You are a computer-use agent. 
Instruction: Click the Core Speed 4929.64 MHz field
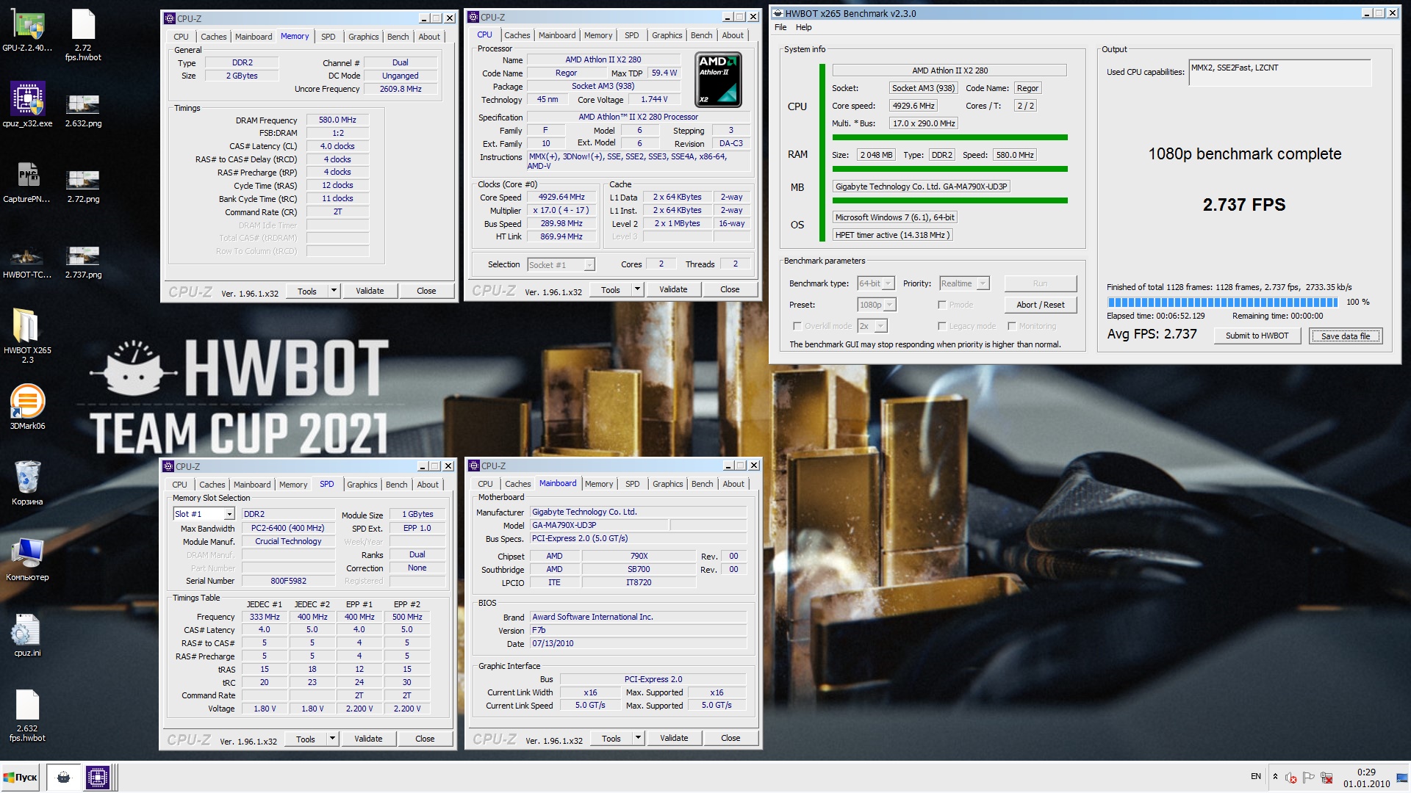tap(561, 197)
